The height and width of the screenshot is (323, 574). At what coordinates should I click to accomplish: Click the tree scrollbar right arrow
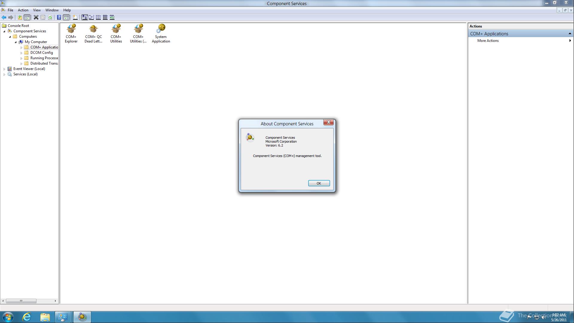click(x=55, y=301)
